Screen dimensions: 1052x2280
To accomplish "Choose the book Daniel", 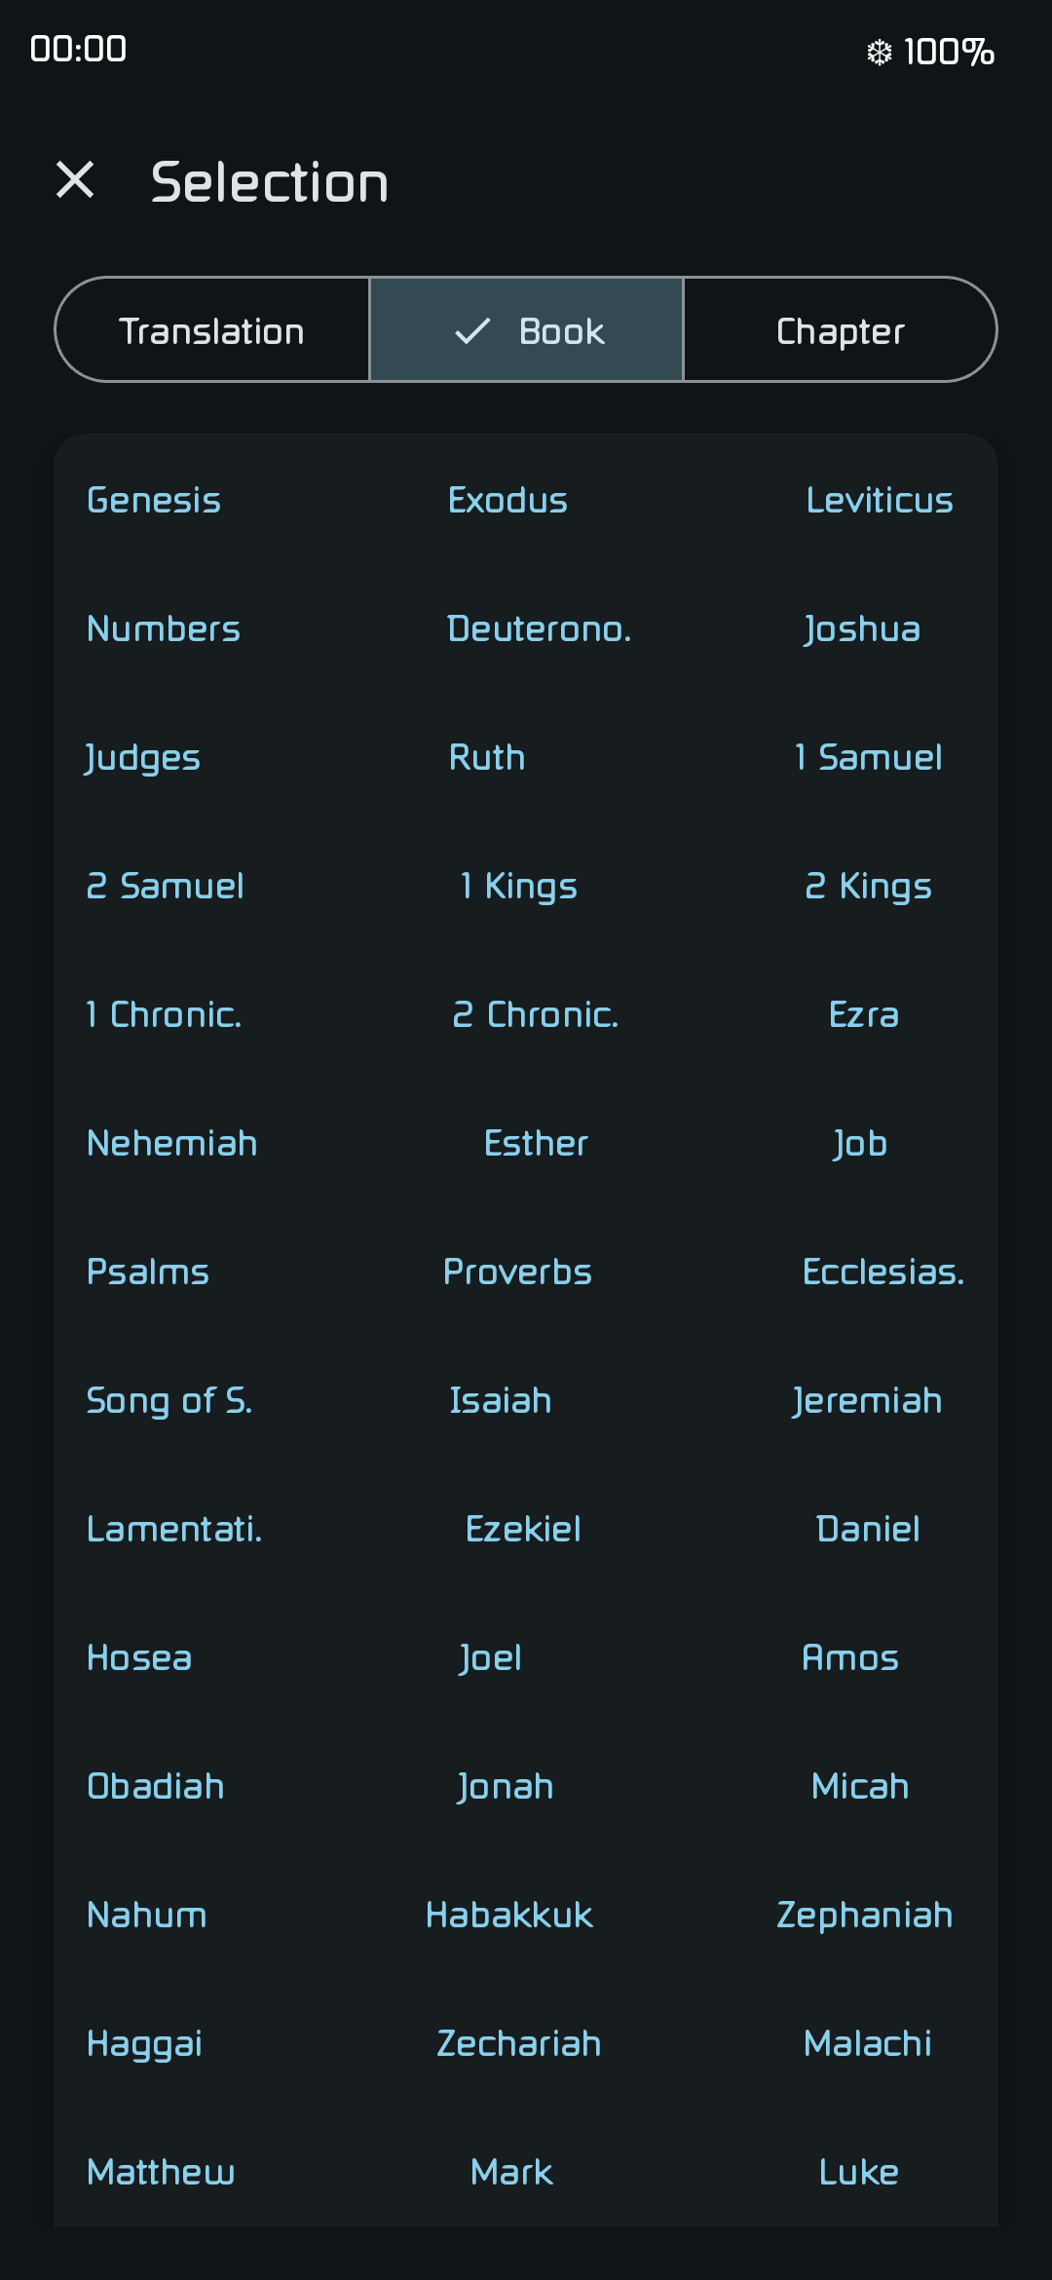I will [868, 1529].
